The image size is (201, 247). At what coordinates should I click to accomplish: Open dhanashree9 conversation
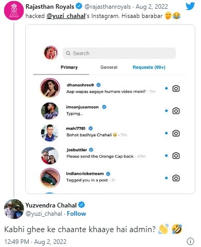point(109,88)
